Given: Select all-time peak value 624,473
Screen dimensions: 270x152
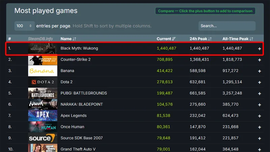Looking at the screenshot, I should tap(231, 116).
